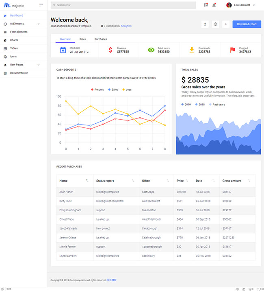Toggle the Returns series in chart legend

pos(97,90)
